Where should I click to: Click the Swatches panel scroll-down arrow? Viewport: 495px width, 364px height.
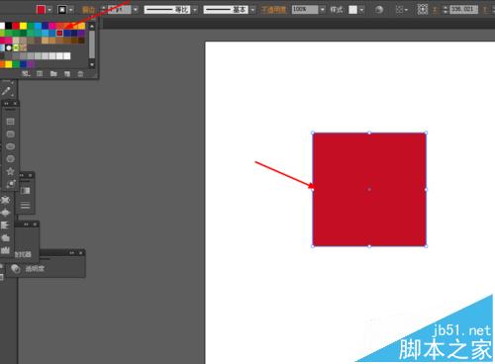click(92, 64)
